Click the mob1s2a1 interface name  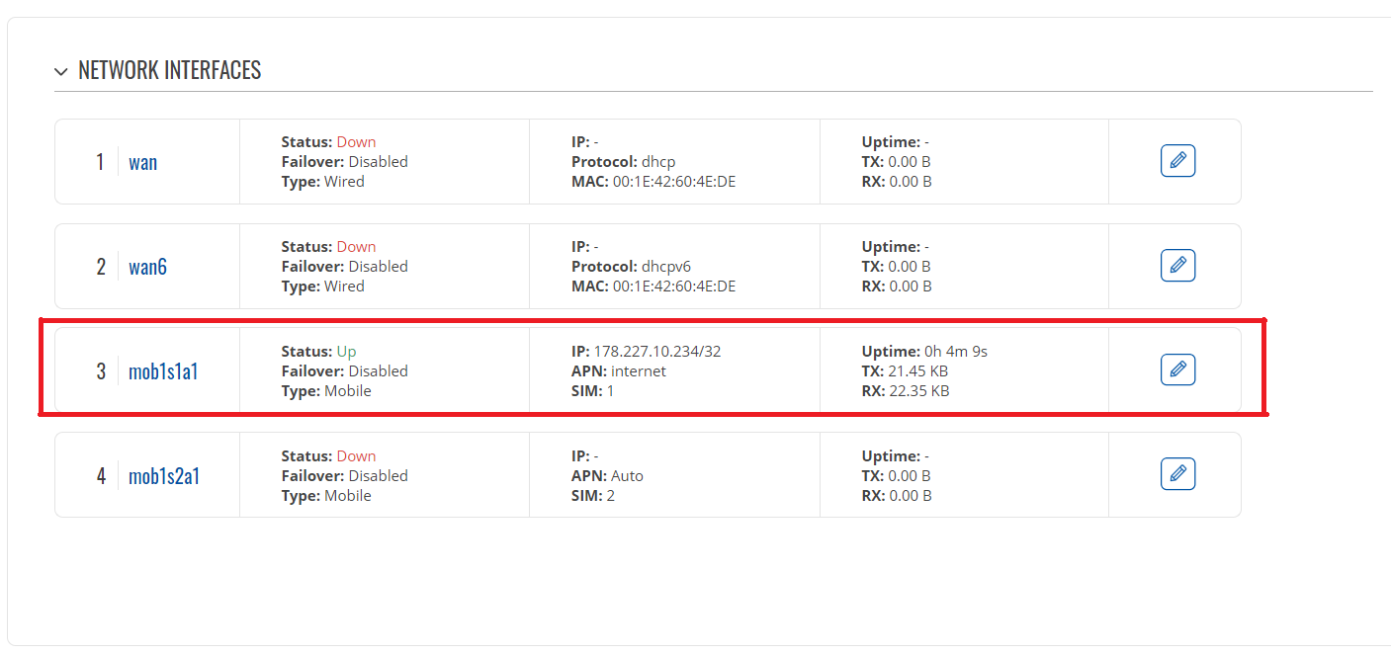pyautogui.click(x=164, y=476)
